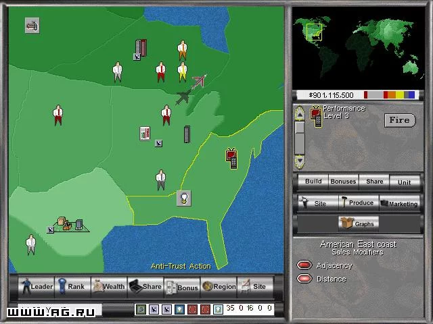This screenshot has height=324, width=433.
Task: Click the satellite dish beside the factory complex
Action: (50, 230)
